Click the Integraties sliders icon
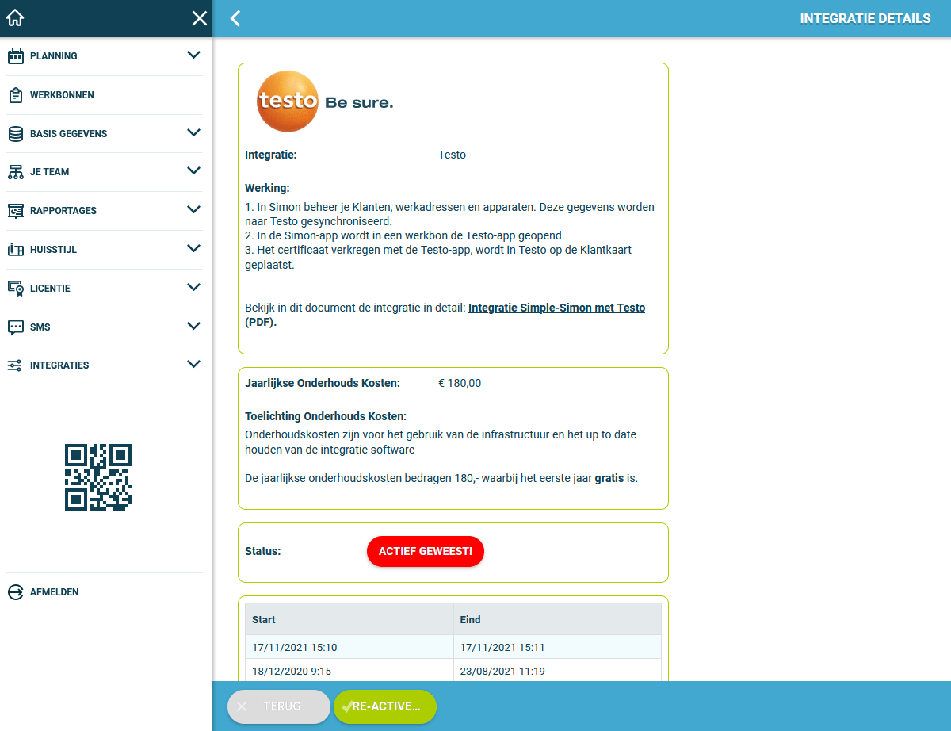This screenshot has height=731, width=951. [16, 365]
